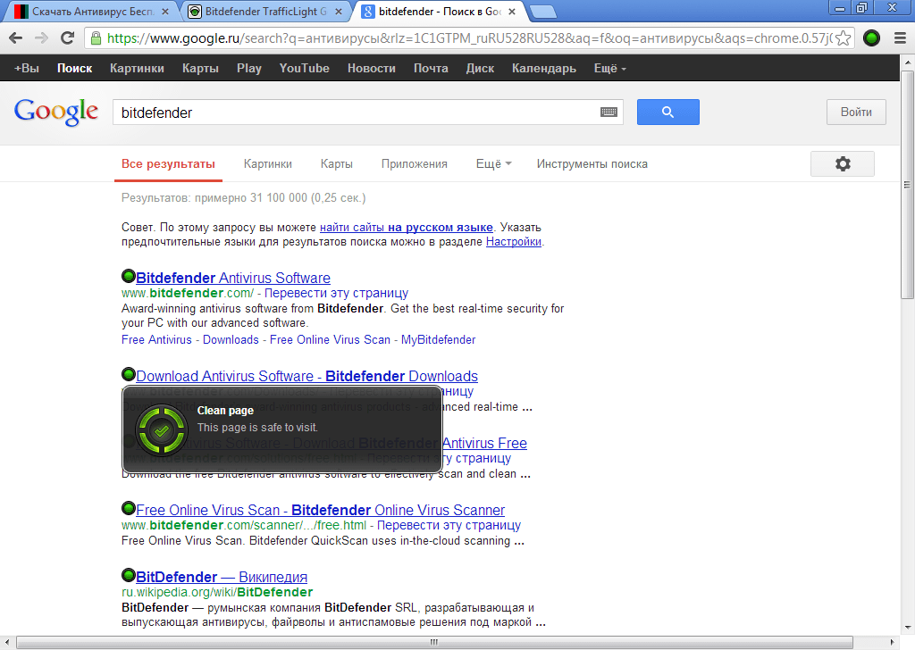
Task: Click inside the Google search input field
Action: (357, 112)
